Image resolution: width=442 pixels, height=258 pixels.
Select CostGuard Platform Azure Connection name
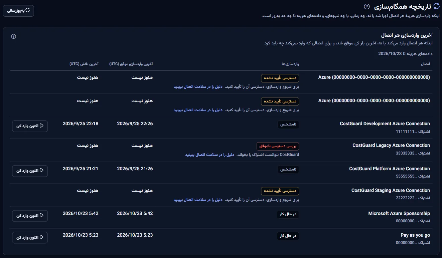(390, 169)
